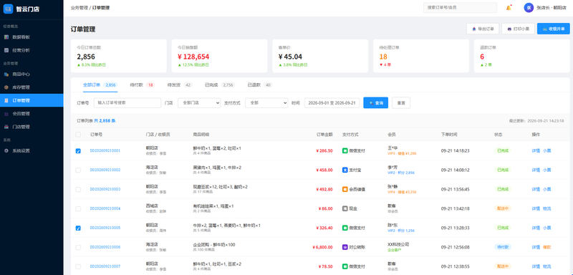Open 会员管理 member icon in sidebar
Viewport: 573px width, 275px height.
pos(6,114)
